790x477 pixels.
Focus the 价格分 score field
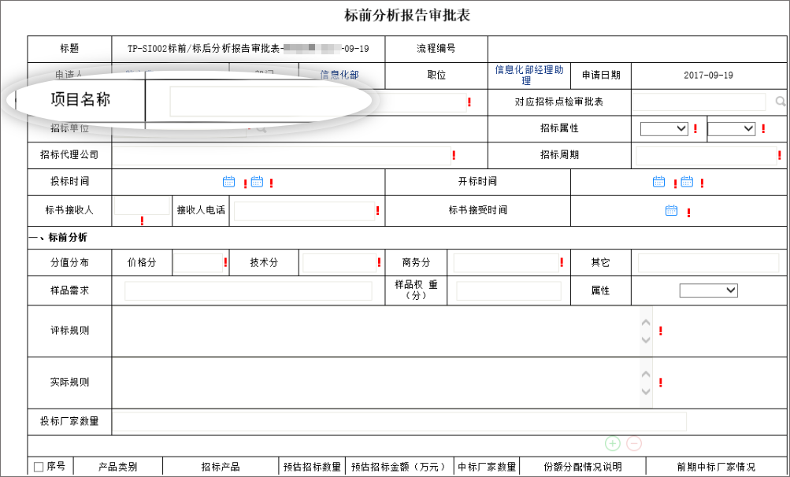[x=198, y=263]
